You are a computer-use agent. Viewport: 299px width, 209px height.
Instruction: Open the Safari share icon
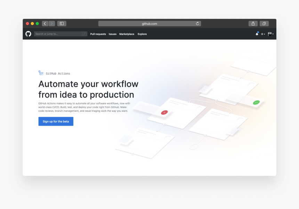253,23
